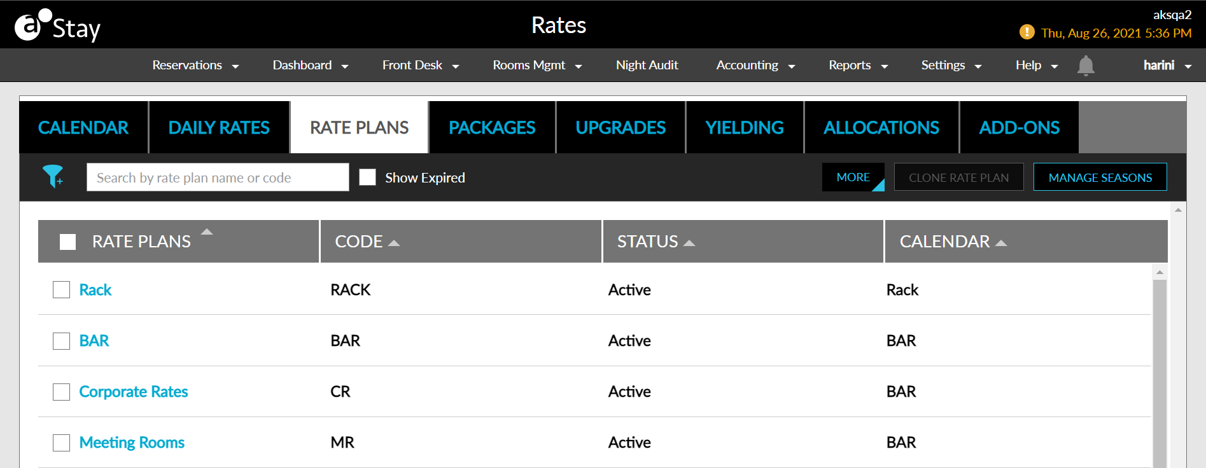Open the Meeting Rooms rate plan link
The image size is (1206, 468).
click(132, 443)
